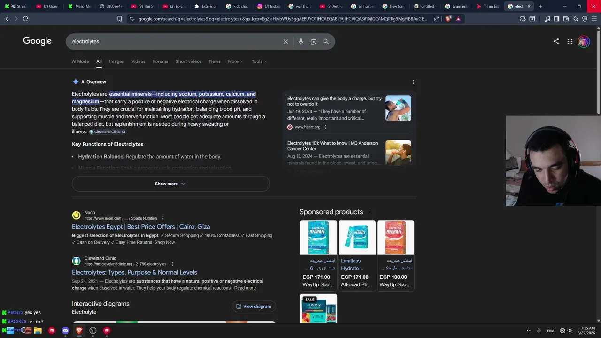Open the Brave Shields lion icon
The width and height of the screenshot is (601, 338).
coord(448,19)
